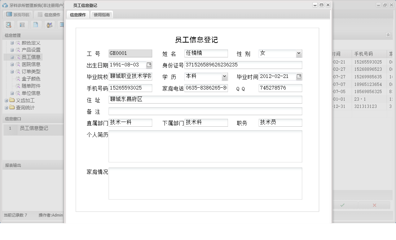Click the QQ number input field
Image resolution: width=396 pixels, height=240 pixels.
(280, 88)
